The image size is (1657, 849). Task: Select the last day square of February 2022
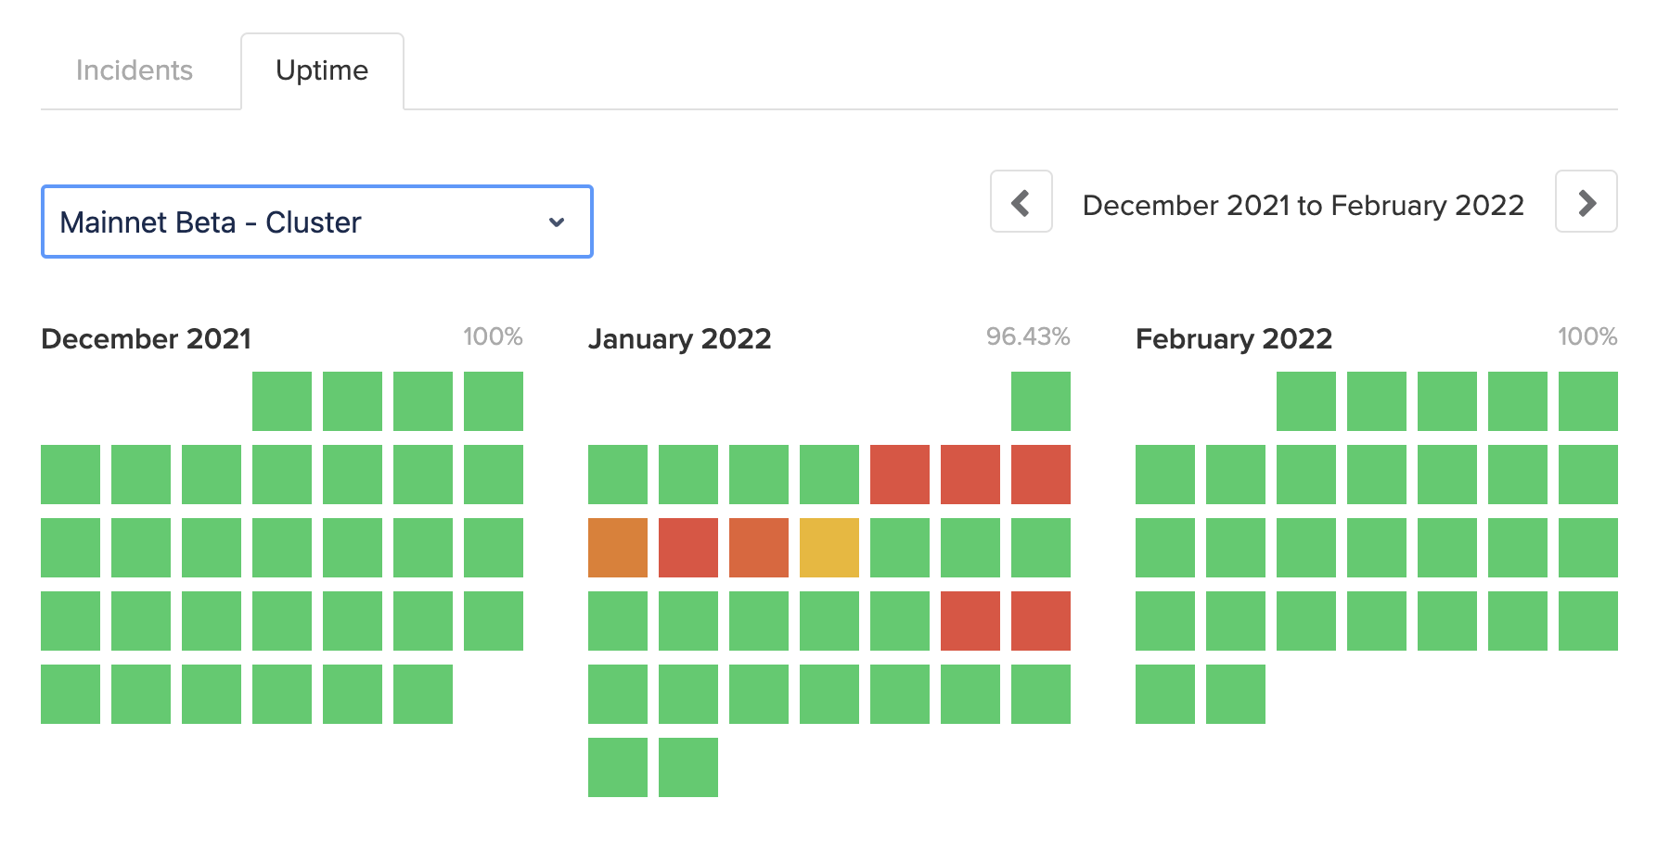click(1235, 694)
